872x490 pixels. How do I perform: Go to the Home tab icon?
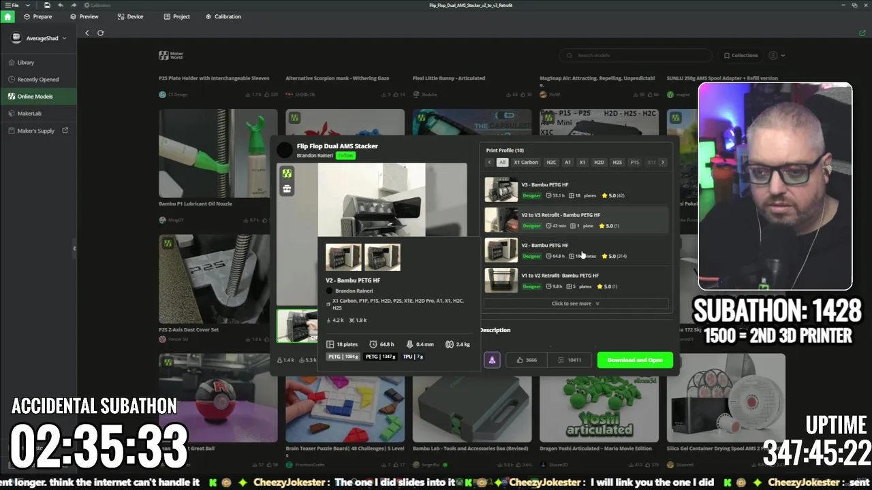pos(7,16)
